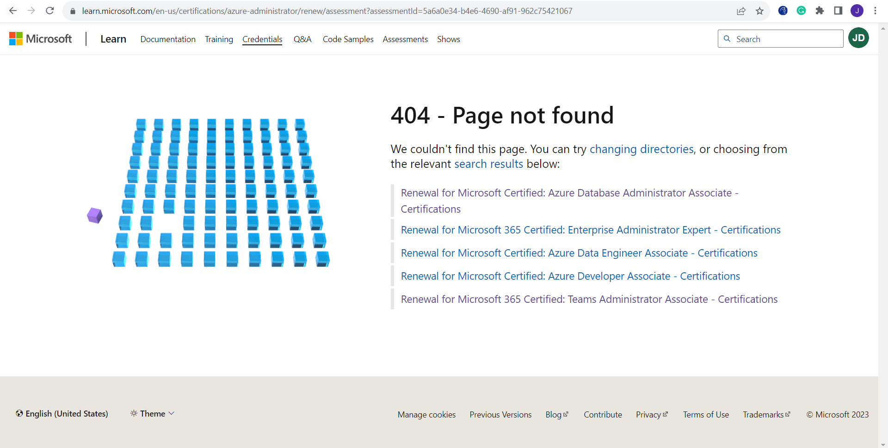
Task: Open Previous Versions footer link
Action: 500,415
